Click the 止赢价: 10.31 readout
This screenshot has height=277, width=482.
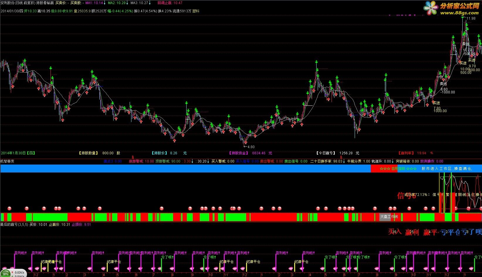59,225
